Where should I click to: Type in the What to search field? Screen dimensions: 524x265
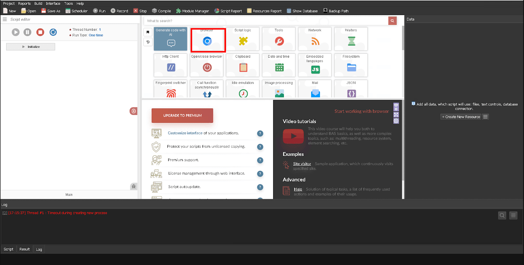265,21
